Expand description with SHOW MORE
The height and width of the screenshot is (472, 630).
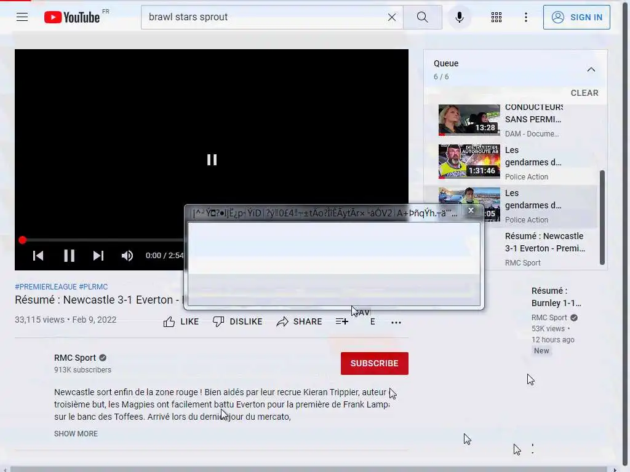pos(76,433)
